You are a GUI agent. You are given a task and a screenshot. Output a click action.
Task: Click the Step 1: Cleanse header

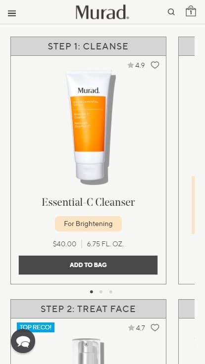88,46
